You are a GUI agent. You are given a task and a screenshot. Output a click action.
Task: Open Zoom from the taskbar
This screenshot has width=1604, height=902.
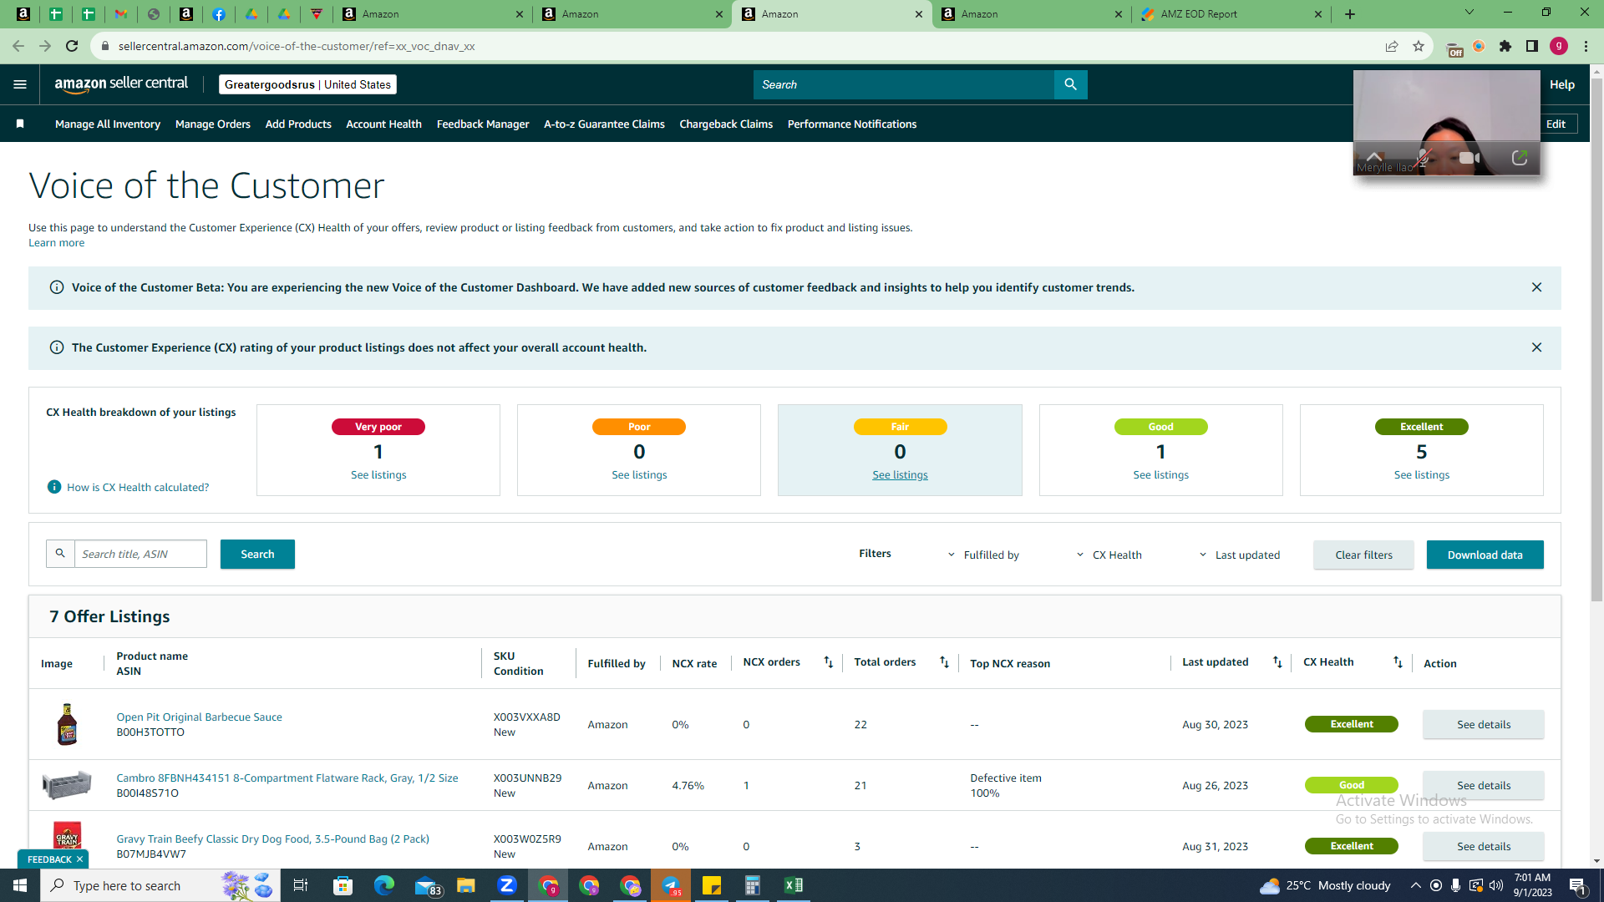pos(507,885)
